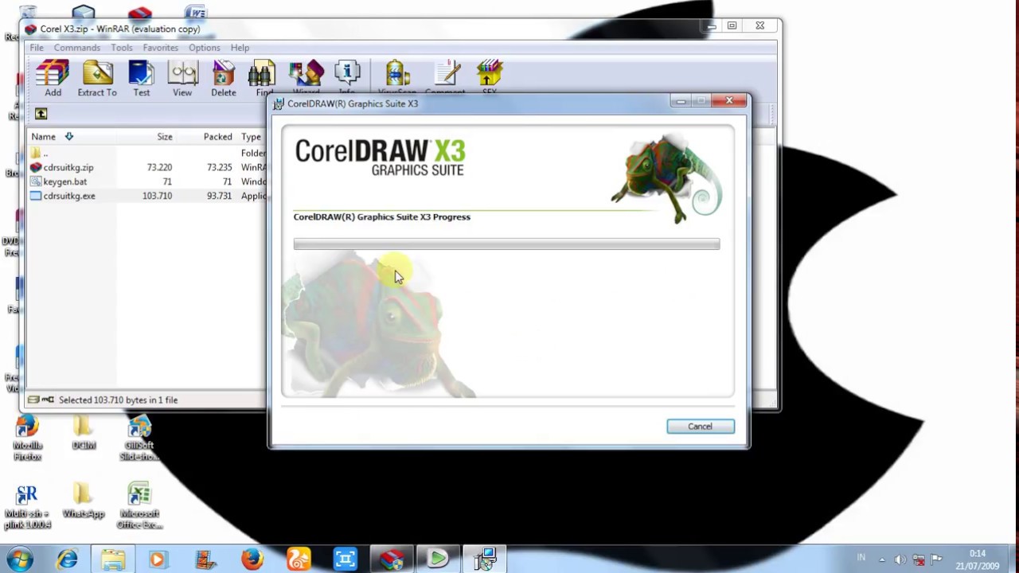Click the IN language indicator on the taskbar
Screen dimensions: 1019x573
point(861,559)
